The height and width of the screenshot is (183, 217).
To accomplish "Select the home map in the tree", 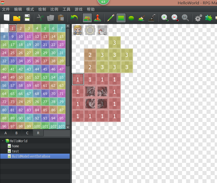I will 15,146.
